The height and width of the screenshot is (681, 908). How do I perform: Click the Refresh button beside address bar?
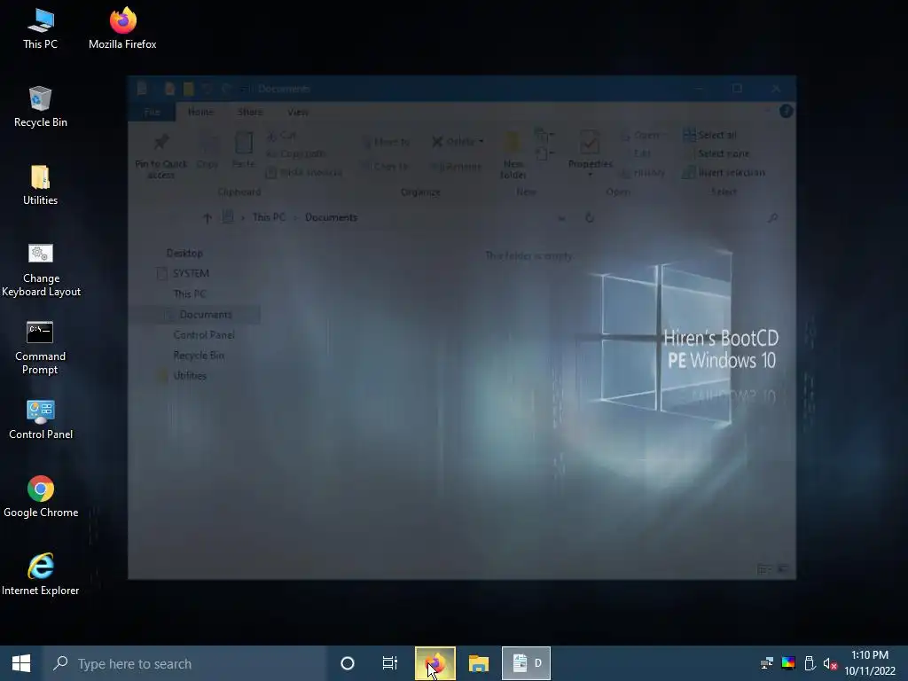[590, 218]
